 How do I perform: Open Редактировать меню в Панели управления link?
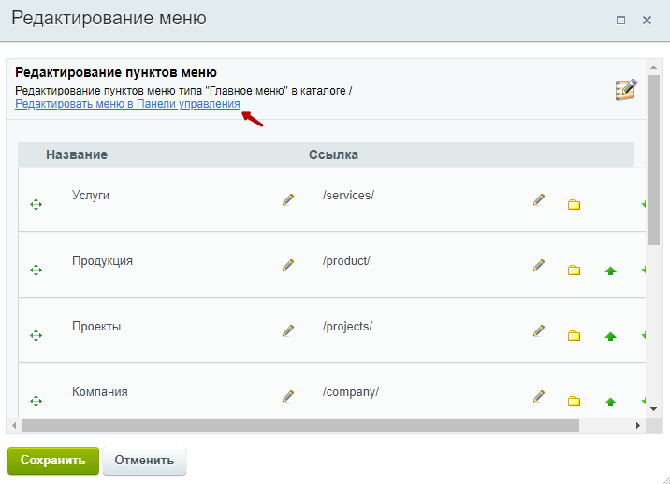tap(127, 104)
